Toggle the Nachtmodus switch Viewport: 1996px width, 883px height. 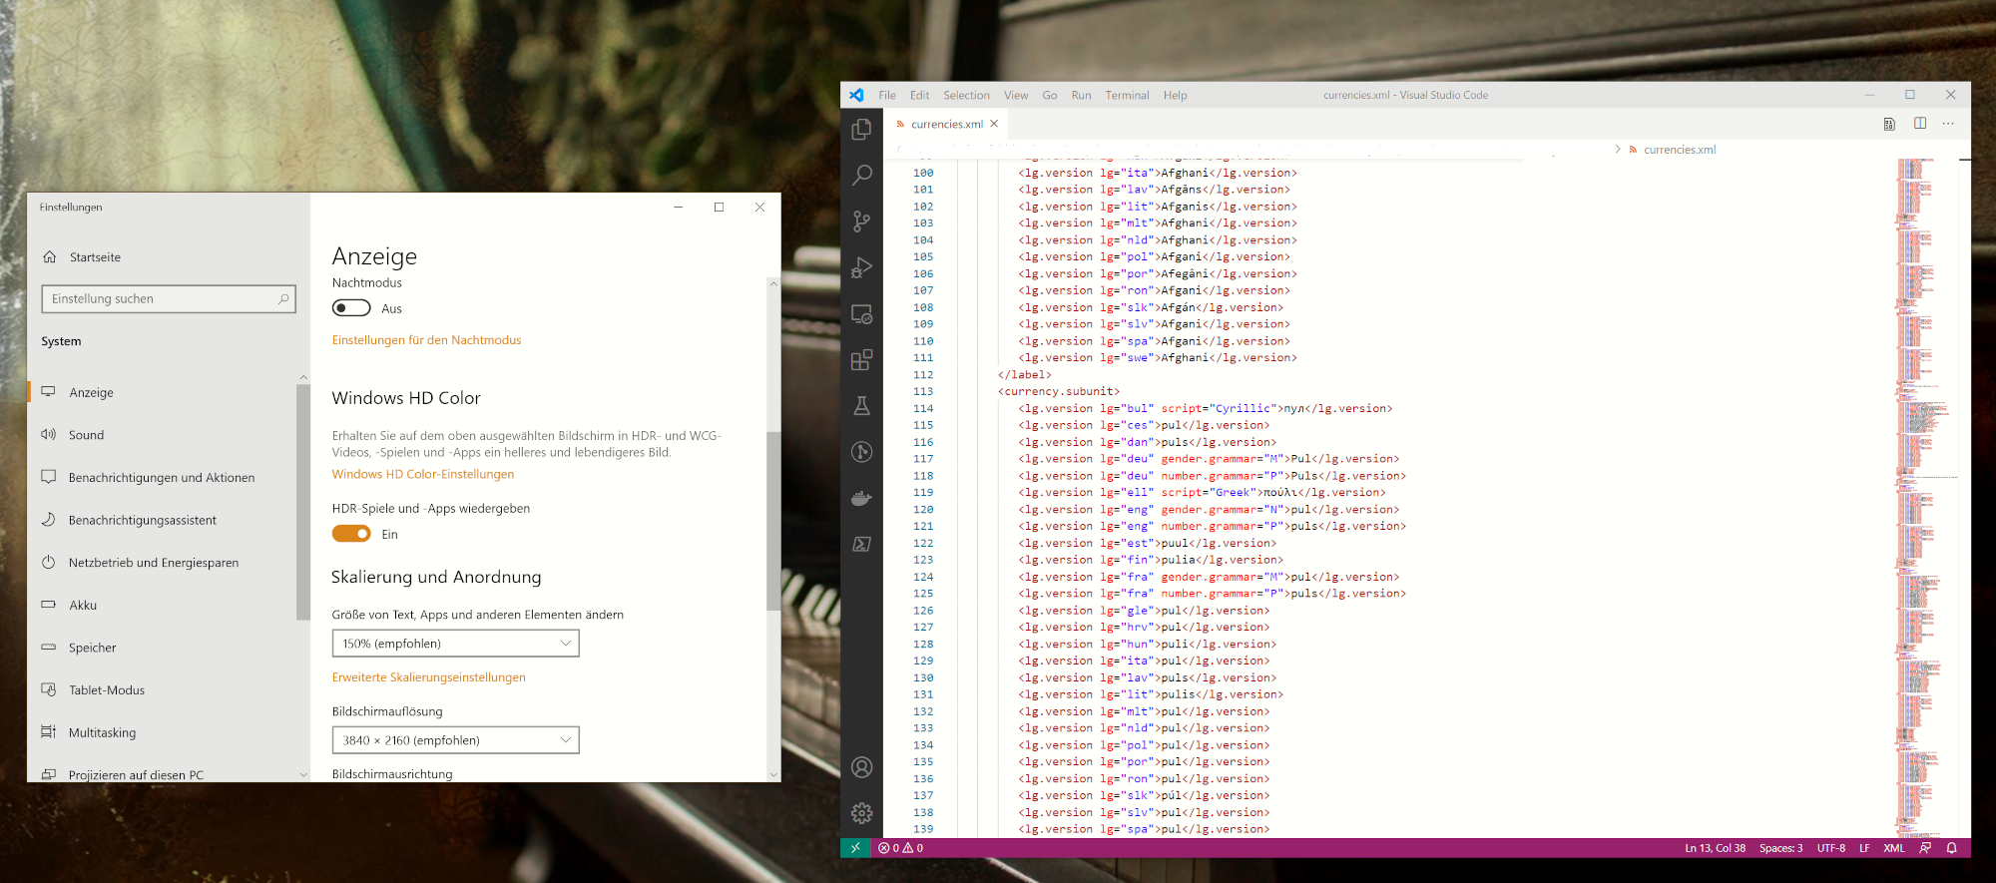tap(351, 308)
